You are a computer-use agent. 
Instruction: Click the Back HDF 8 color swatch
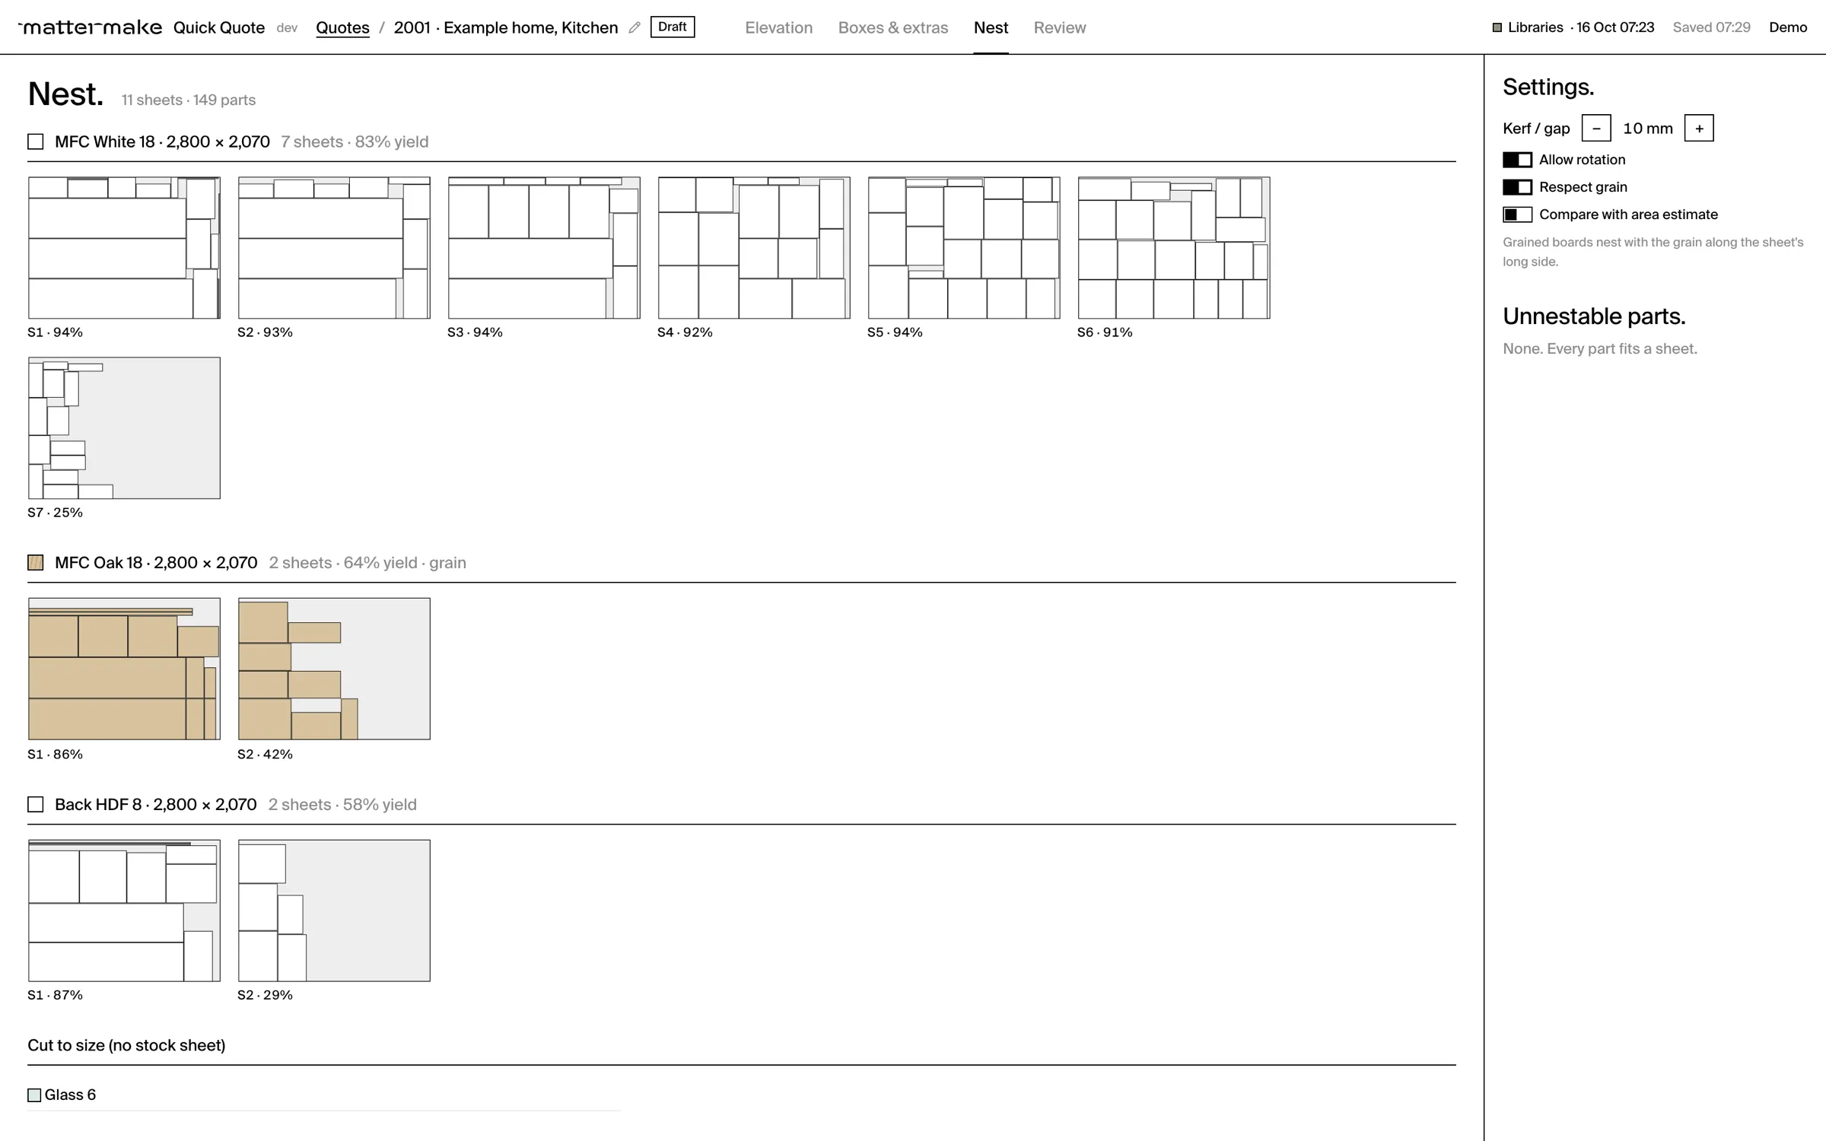[36, 805]
